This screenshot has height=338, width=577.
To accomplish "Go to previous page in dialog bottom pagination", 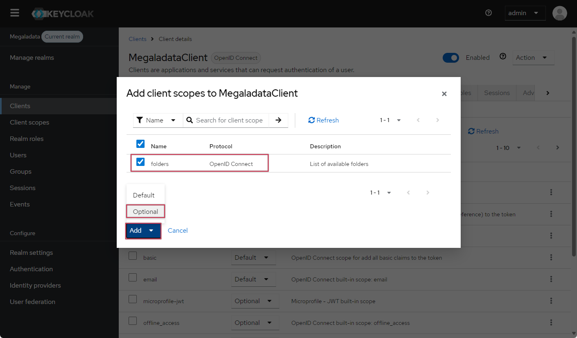I will click(x=408, y=193).
